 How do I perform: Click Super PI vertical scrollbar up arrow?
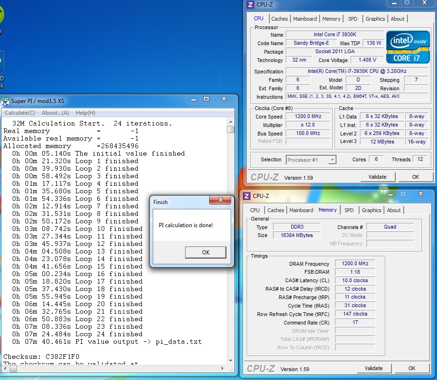pos(231,122)
